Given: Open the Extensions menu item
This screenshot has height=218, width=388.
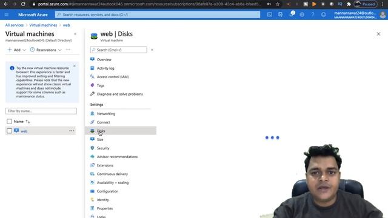Looking at the screenshot, I should click(x=105, y=165).
